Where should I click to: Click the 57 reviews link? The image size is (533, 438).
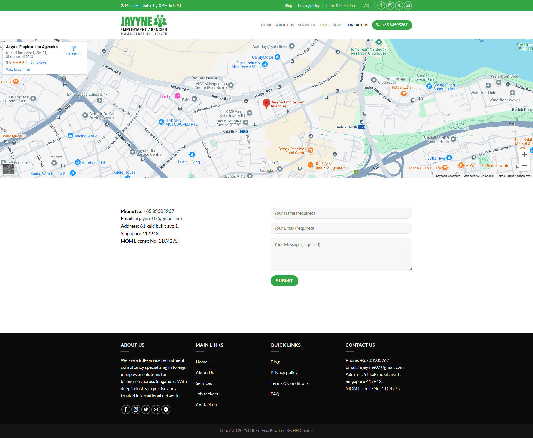(39, 63)
